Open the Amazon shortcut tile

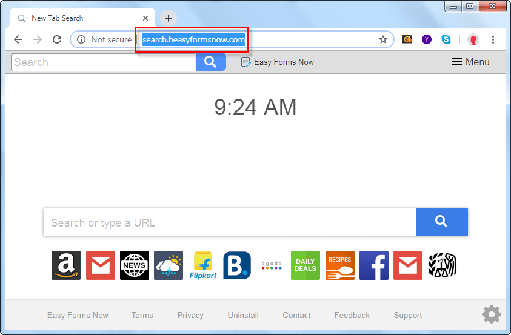tap(66, 265)
